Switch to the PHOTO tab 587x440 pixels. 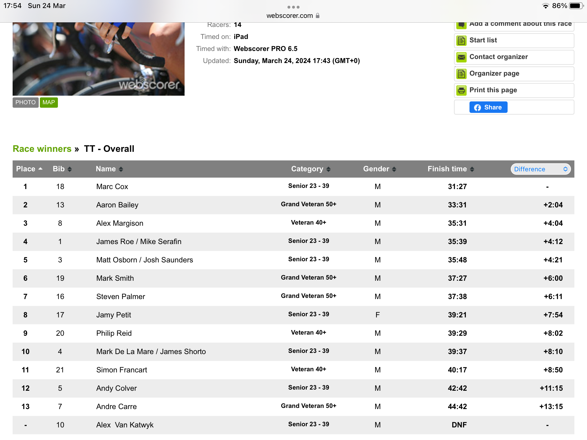coord(26,103)
